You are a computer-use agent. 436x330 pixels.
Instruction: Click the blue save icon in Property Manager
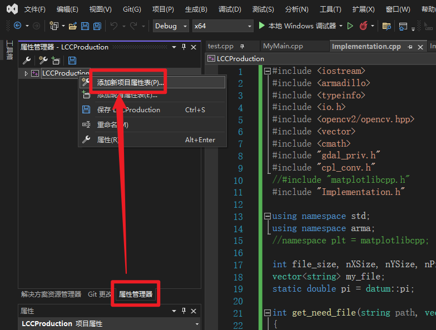click(72, 60)
